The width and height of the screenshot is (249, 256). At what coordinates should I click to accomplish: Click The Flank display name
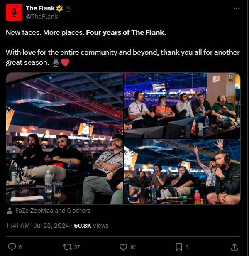pos(40,8)
